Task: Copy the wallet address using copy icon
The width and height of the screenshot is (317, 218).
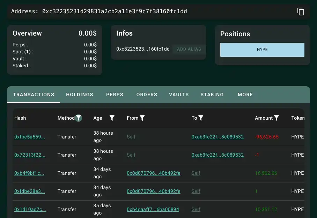Action: point(301,12)
